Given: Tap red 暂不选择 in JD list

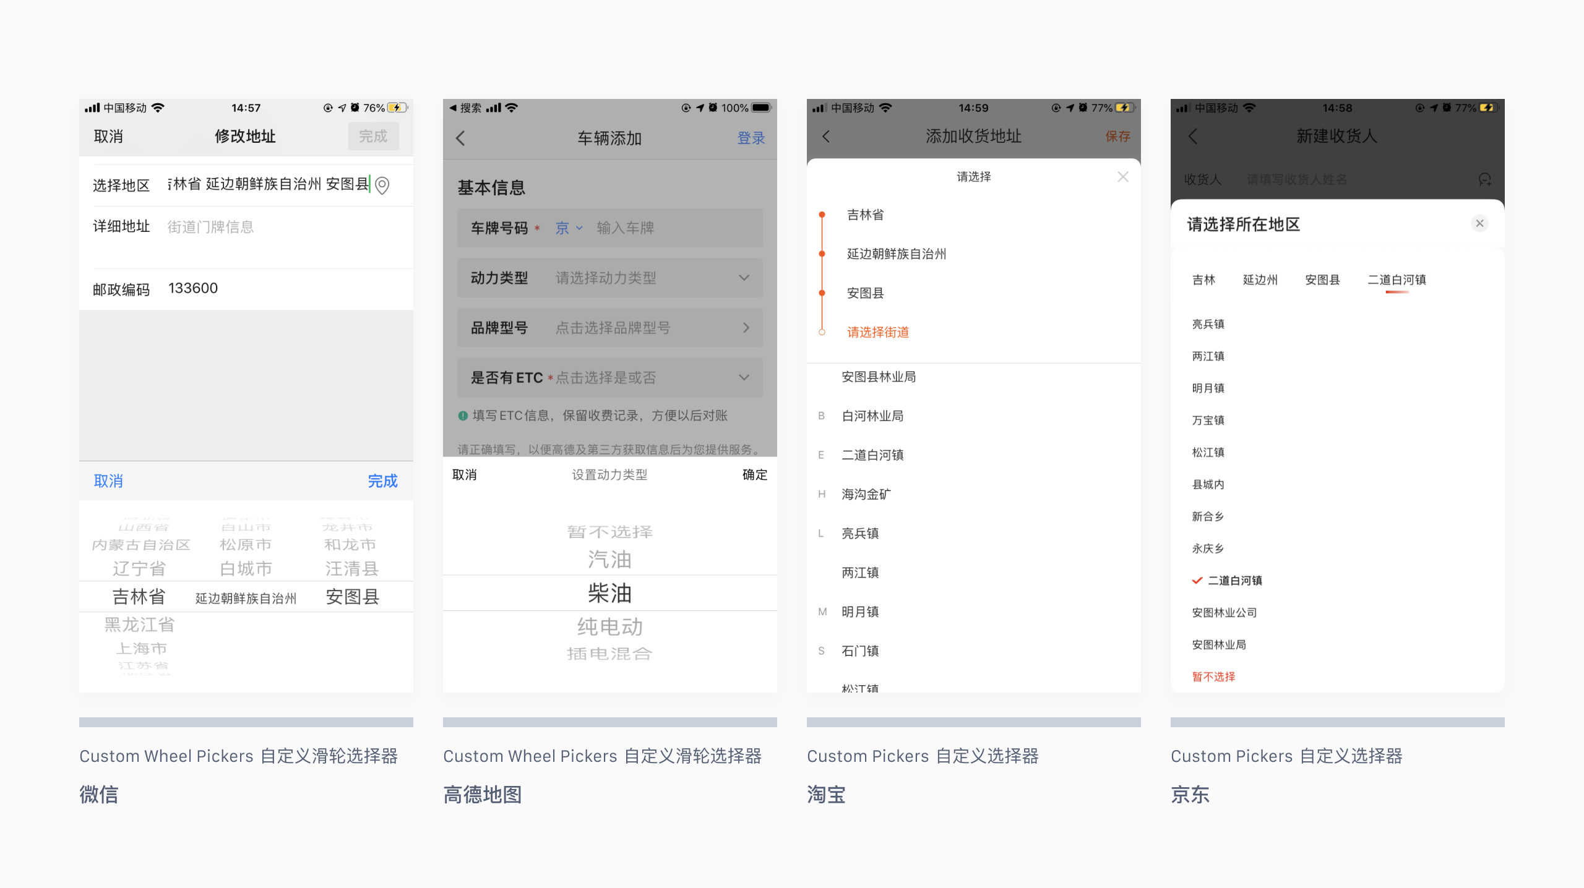Looking at the screenshot, I should (x=1213, y=677).
